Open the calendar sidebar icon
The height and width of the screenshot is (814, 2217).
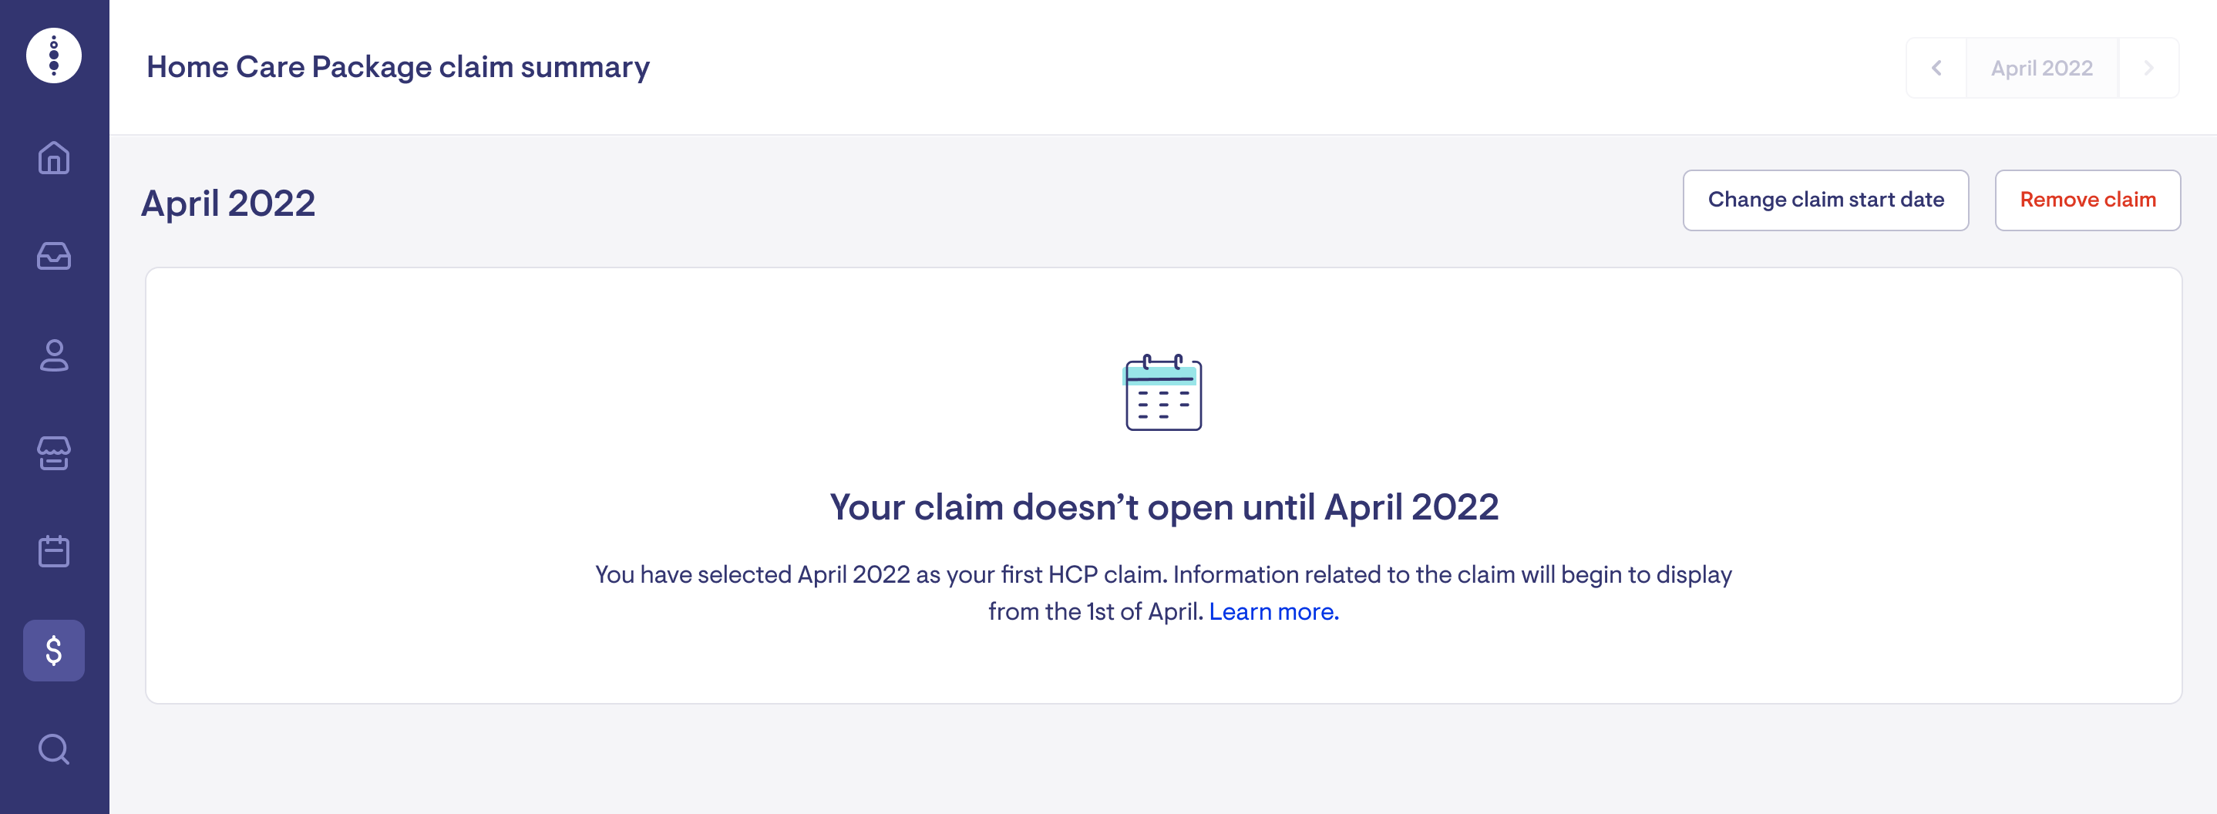click(x=54, y=552)
